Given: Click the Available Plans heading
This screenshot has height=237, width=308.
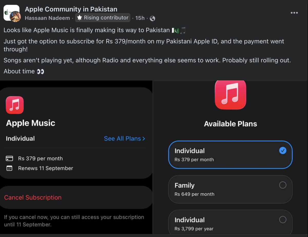Looking at the screenshot, I should coord(230,124).
